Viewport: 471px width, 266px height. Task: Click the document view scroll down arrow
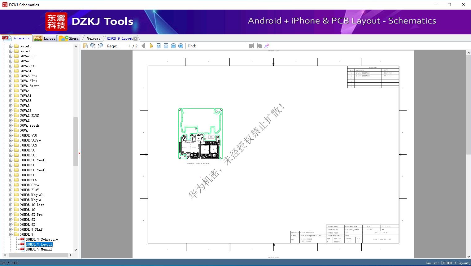[x=469, y=256]
